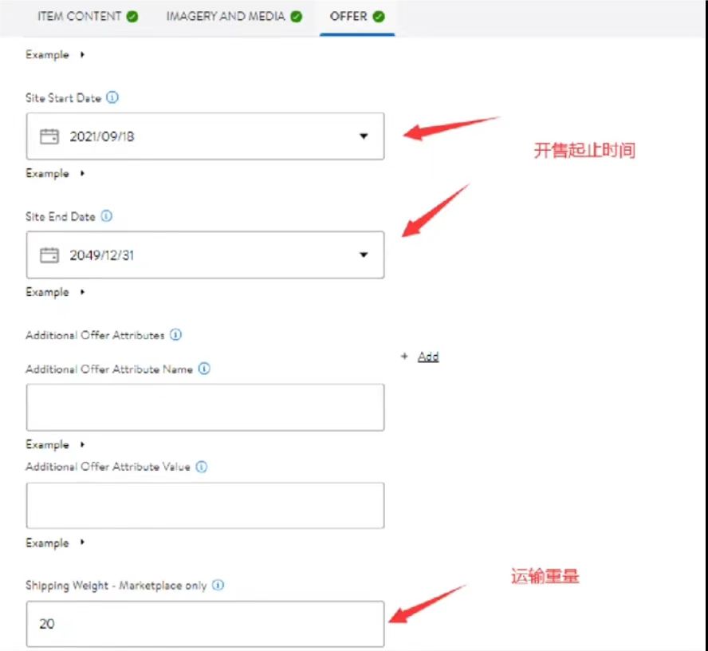Open the Site End Date dropdown arrow
This screenshot has width=708, height=651.
tap(364, 254)
